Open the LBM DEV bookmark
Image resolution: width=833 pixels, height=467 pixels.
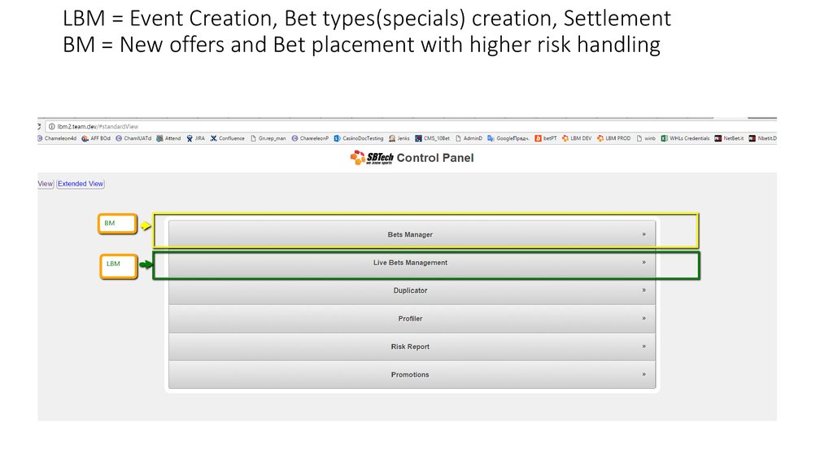tap(577, 138)
